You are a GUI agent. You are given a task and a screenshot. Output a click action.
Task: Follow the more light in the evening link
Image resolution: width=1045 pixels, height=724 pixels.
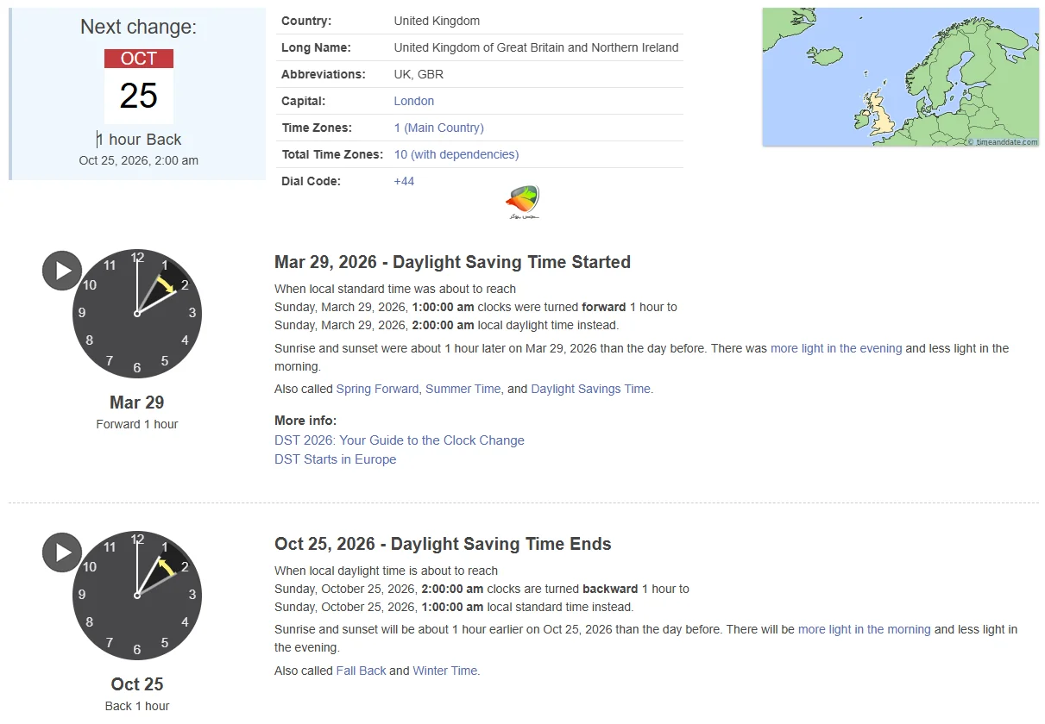[836, 348]
